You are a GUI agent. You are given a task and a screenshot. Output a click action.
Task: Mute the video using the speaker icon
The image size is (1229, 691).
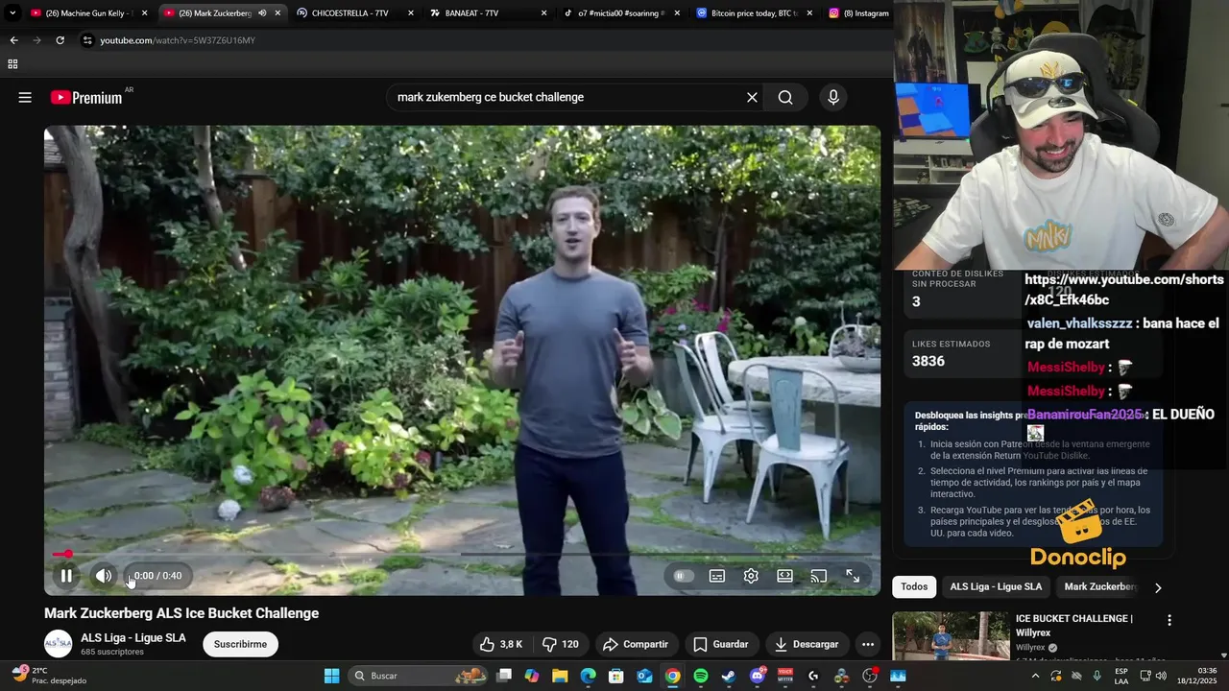coord(104,576)
